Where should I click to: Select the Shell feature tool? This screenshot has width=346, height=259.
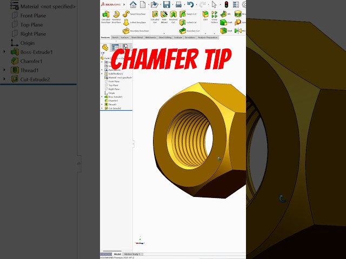[226, 31]
